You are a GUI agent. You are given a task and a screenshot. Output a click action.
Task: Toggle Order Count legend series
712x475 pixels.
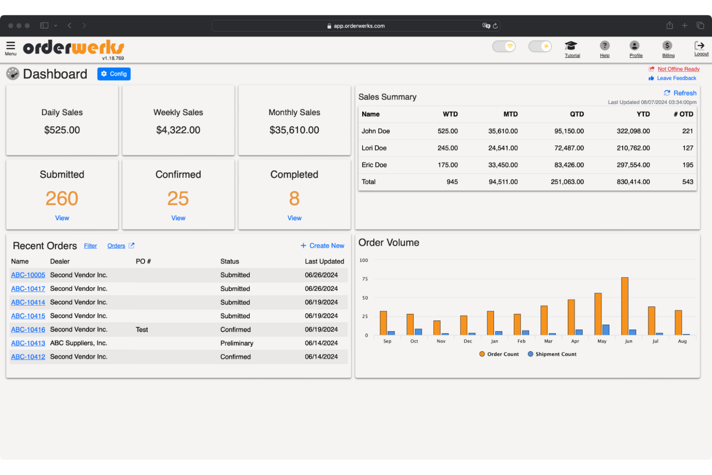[x=499, y=354]
